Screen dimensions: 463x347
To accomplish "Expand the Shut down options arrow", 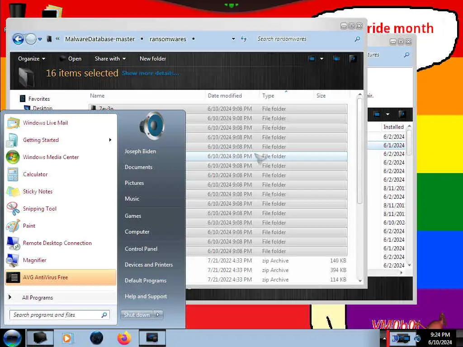I will 158,315.
